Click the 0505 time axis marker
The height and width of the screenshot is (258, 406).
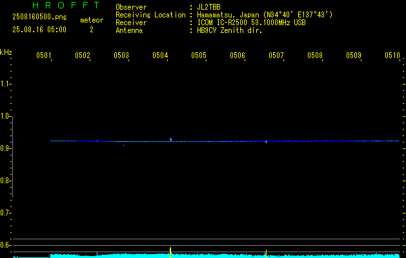[198, 55]
